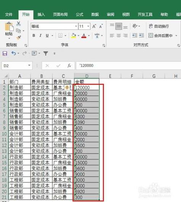Click the error warning icon near D2
Viewport: 181px width, 202px height.
click(67, 88)
